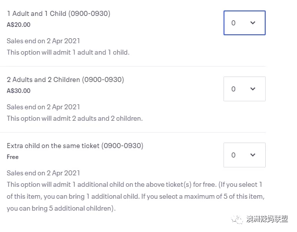This screenshot has width=297, height=232.
Task: Click the A$30.00 price label
Action: click(18, 91)
